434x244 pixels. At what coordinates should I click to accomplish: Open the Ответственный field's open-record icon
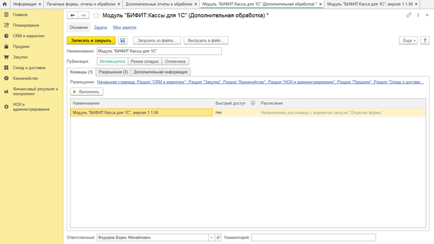pyautogui.click(x=218, y=238)
